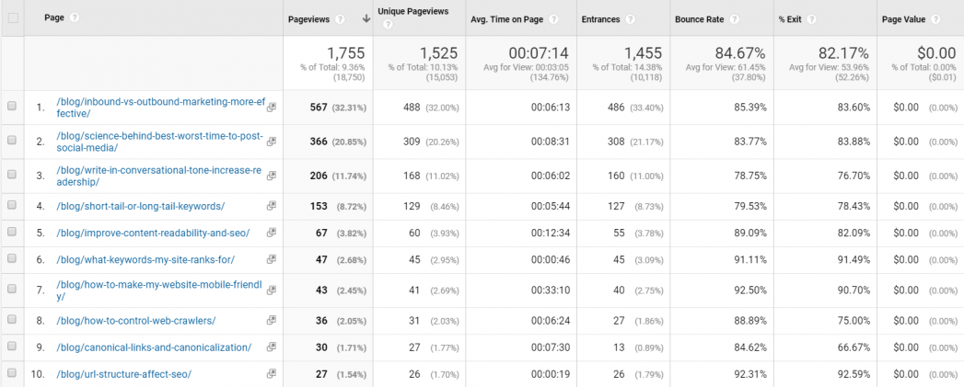Open /blog/short-tail-or-long-tail-keywords/ link
The width and height of the screenshot is (964, 387).
[x=140, y=207]
